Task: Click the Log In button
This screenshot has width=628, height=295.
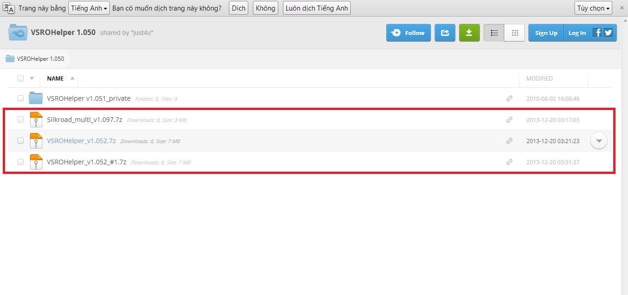Action: pos(577,33)
